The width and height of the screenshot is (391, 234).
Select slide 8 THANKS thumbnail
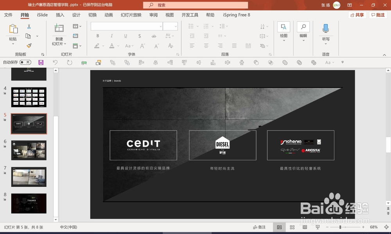point(29,204)
